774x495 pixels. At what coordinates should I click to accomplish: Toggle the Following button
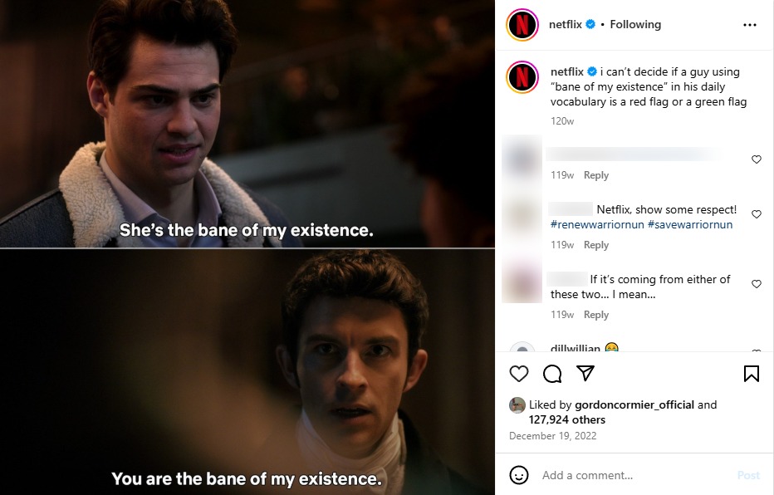[635, 25]
